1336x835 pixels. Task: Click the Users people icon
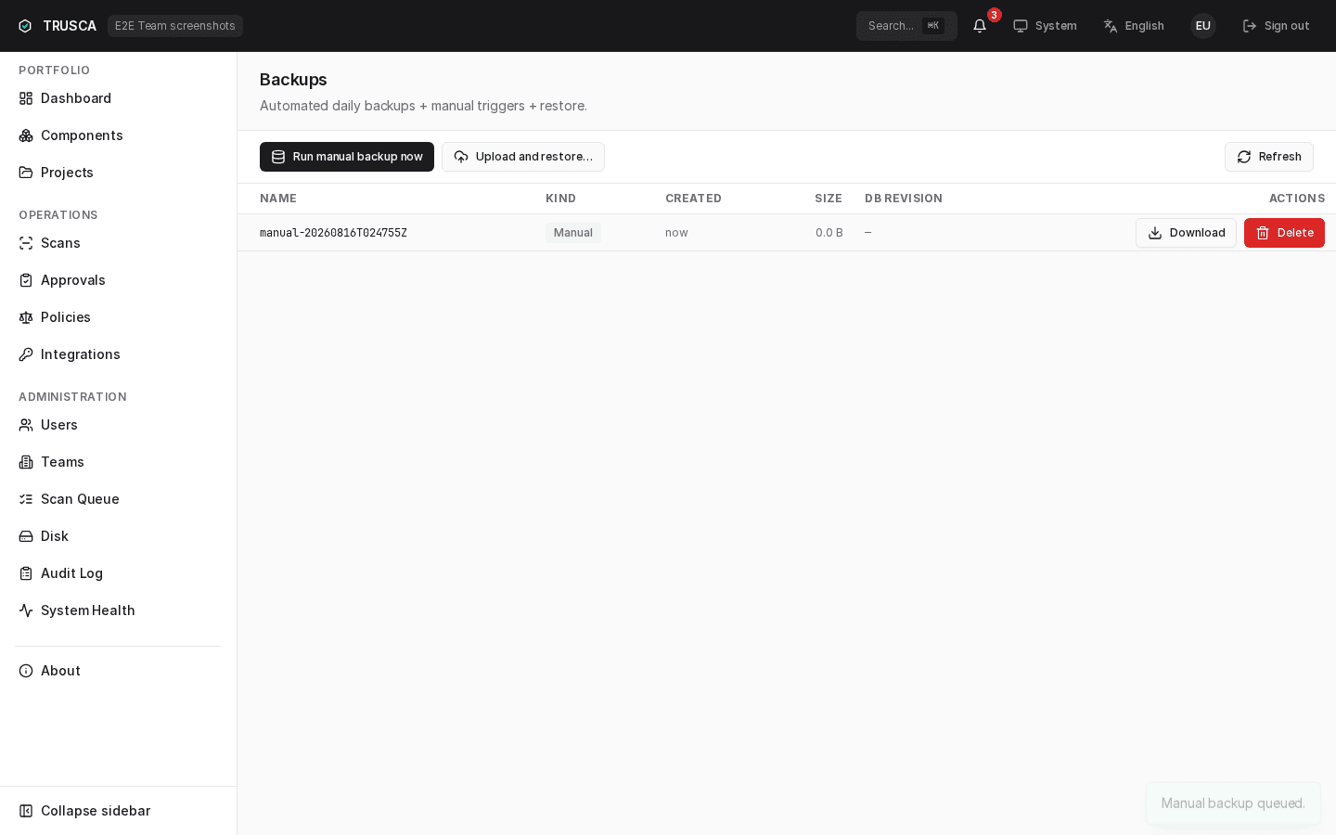[x=26, y=425]
